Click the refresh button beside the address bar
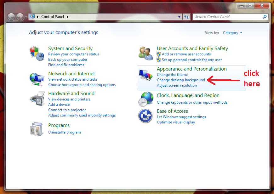The width and height of the screenshot is (274, 194). pyautogui.click(x=186, y=16)
